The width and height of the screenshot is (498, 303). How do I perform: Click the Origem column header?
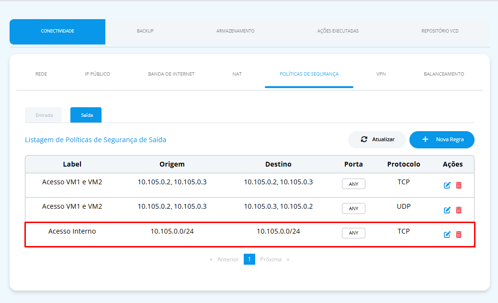coord(172,164)
